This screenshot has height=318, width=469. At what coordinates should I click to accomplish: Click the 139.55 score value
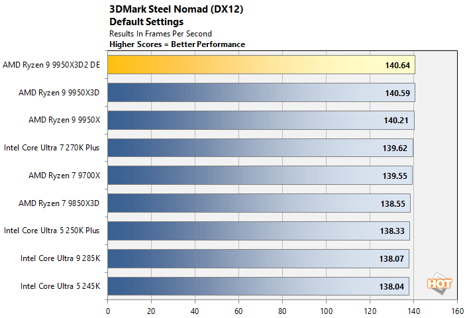tap(395, 176)
